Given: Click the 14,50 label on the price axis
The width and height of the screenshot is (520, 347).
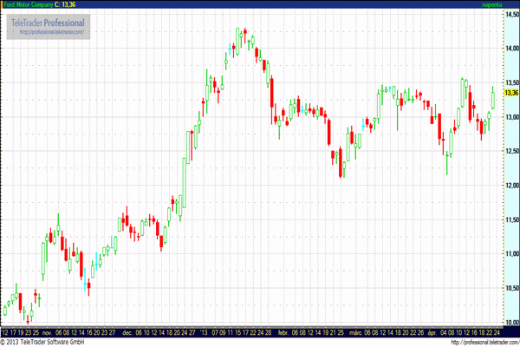Looking at the screenshot, I should click(510, 15).
